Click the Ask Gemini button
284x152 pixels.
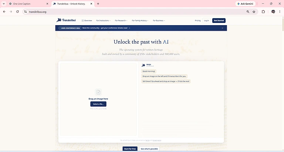pos(245,4)
